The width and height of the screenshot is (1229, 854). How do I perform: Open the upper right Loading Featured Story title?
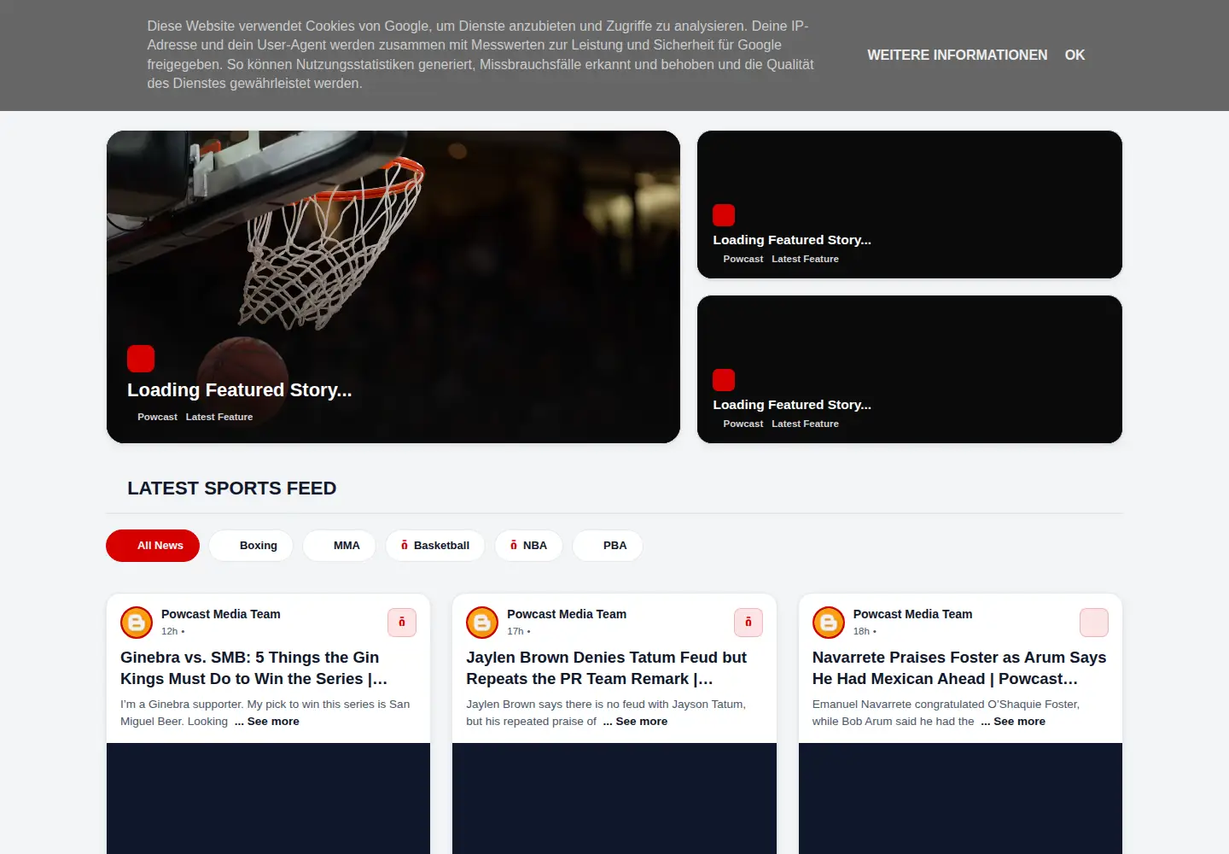(792, 240)
